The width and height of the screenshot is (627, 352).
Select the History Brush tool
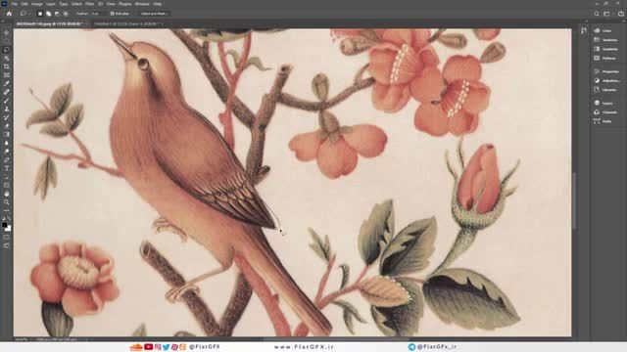(x=7, y=117)
